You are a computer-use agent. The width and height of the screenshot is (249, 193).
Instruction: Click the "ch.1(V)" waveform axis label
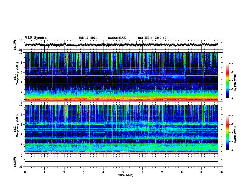(x=15, y=45)
